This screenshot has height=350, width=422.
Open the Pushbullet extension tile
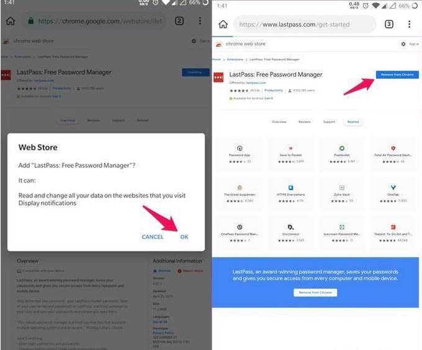tap(342, 154)
